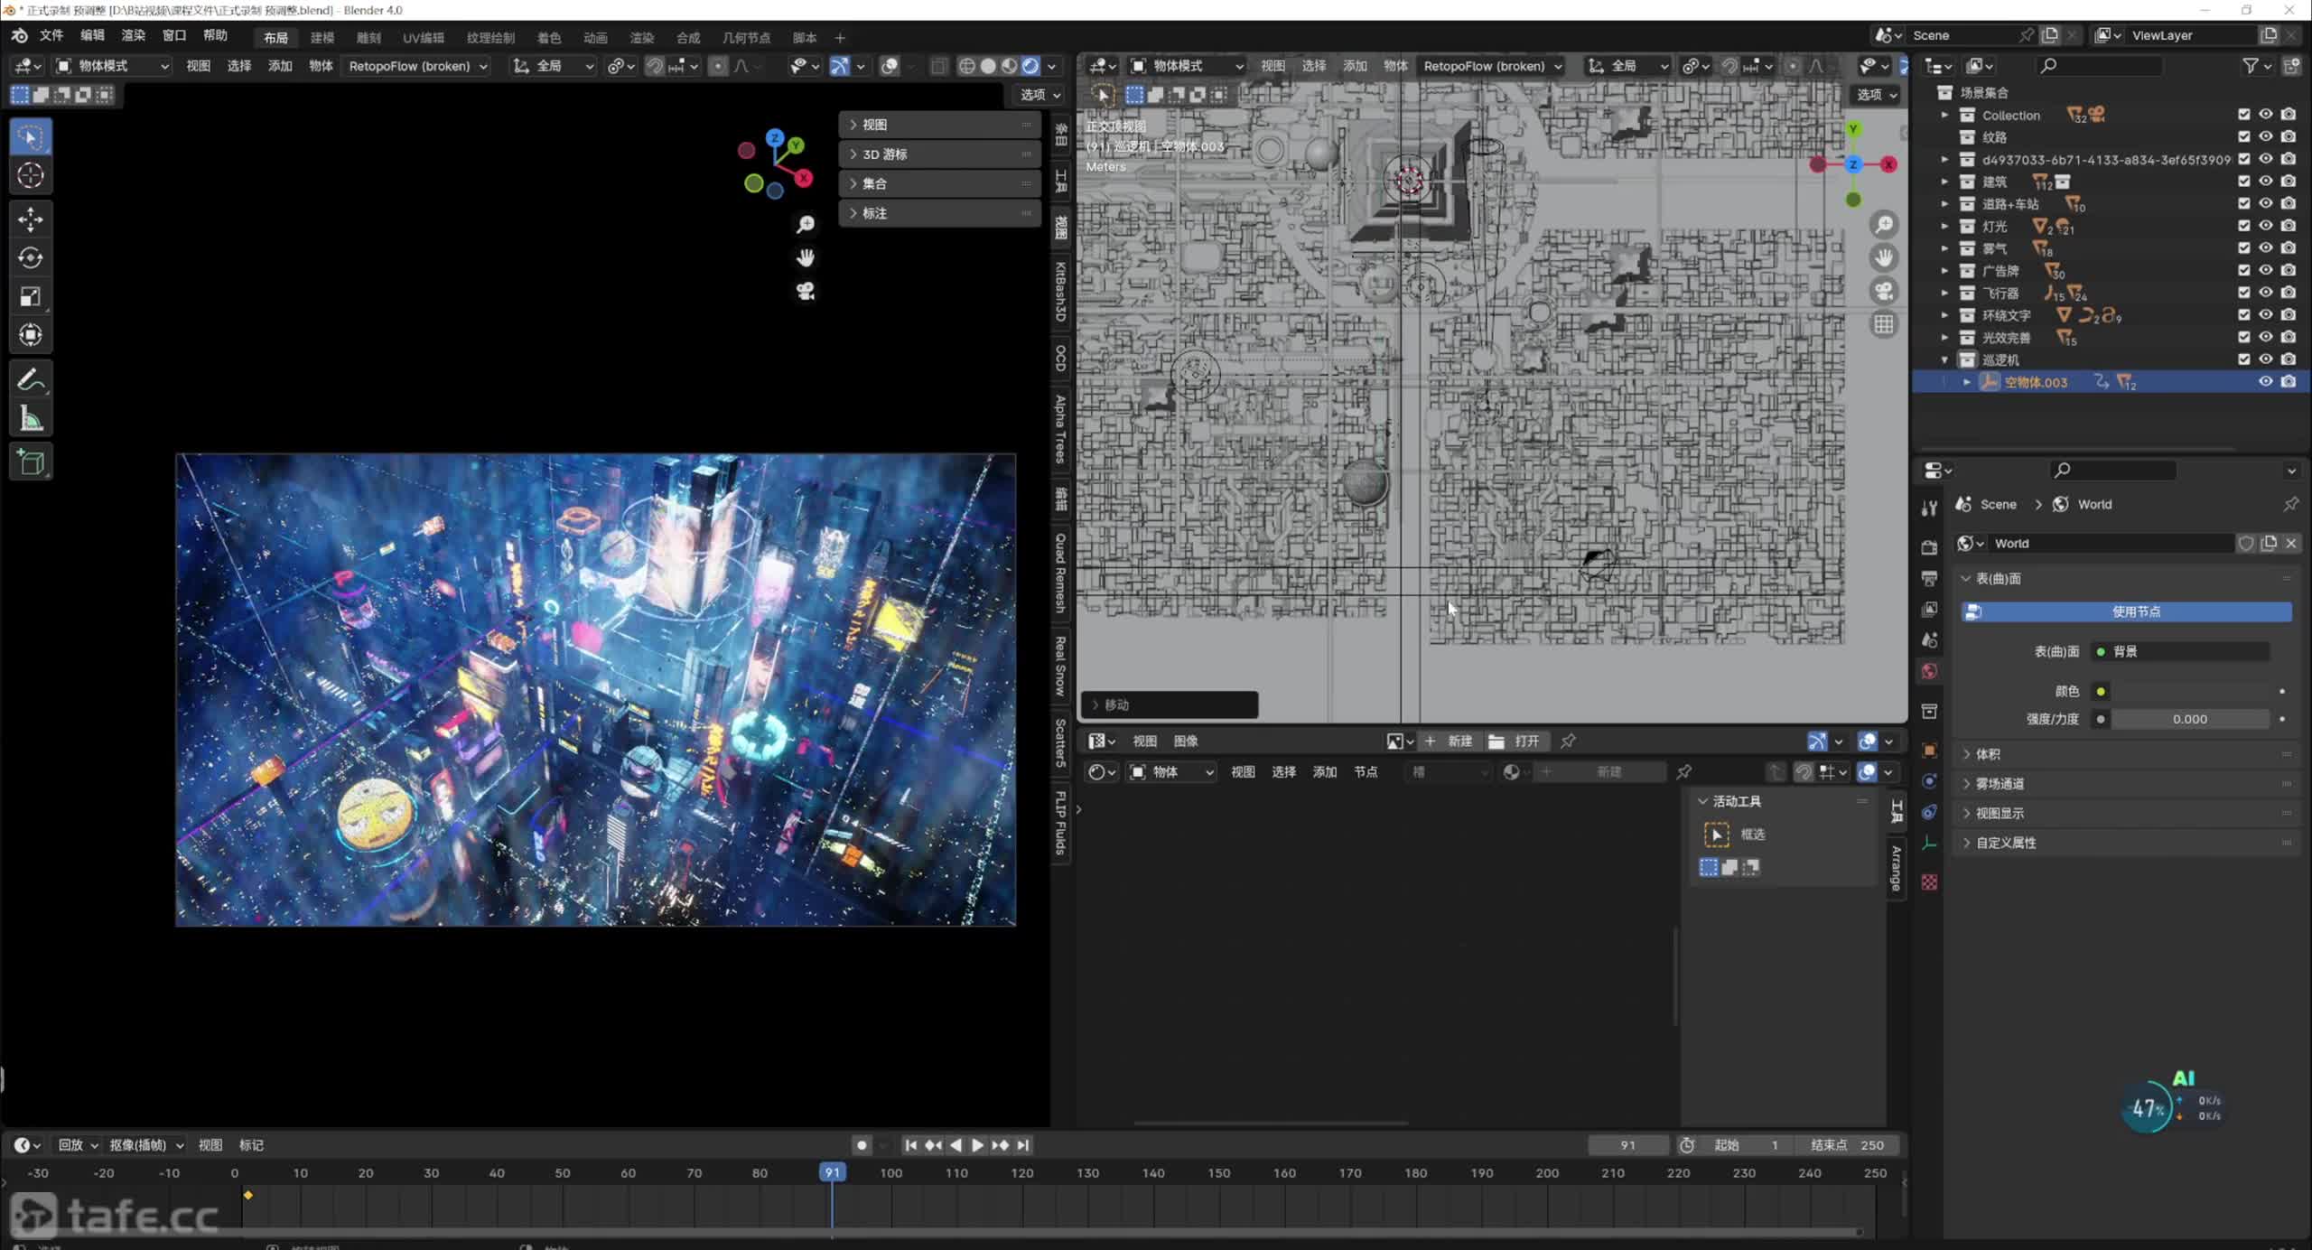Screen dimensions: 2312x1250
Task: Expand the 体积 world panel
Action: [2127, 754]
